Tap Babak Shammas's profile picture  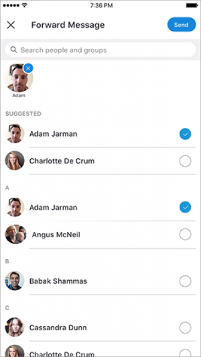coord(15,281)
